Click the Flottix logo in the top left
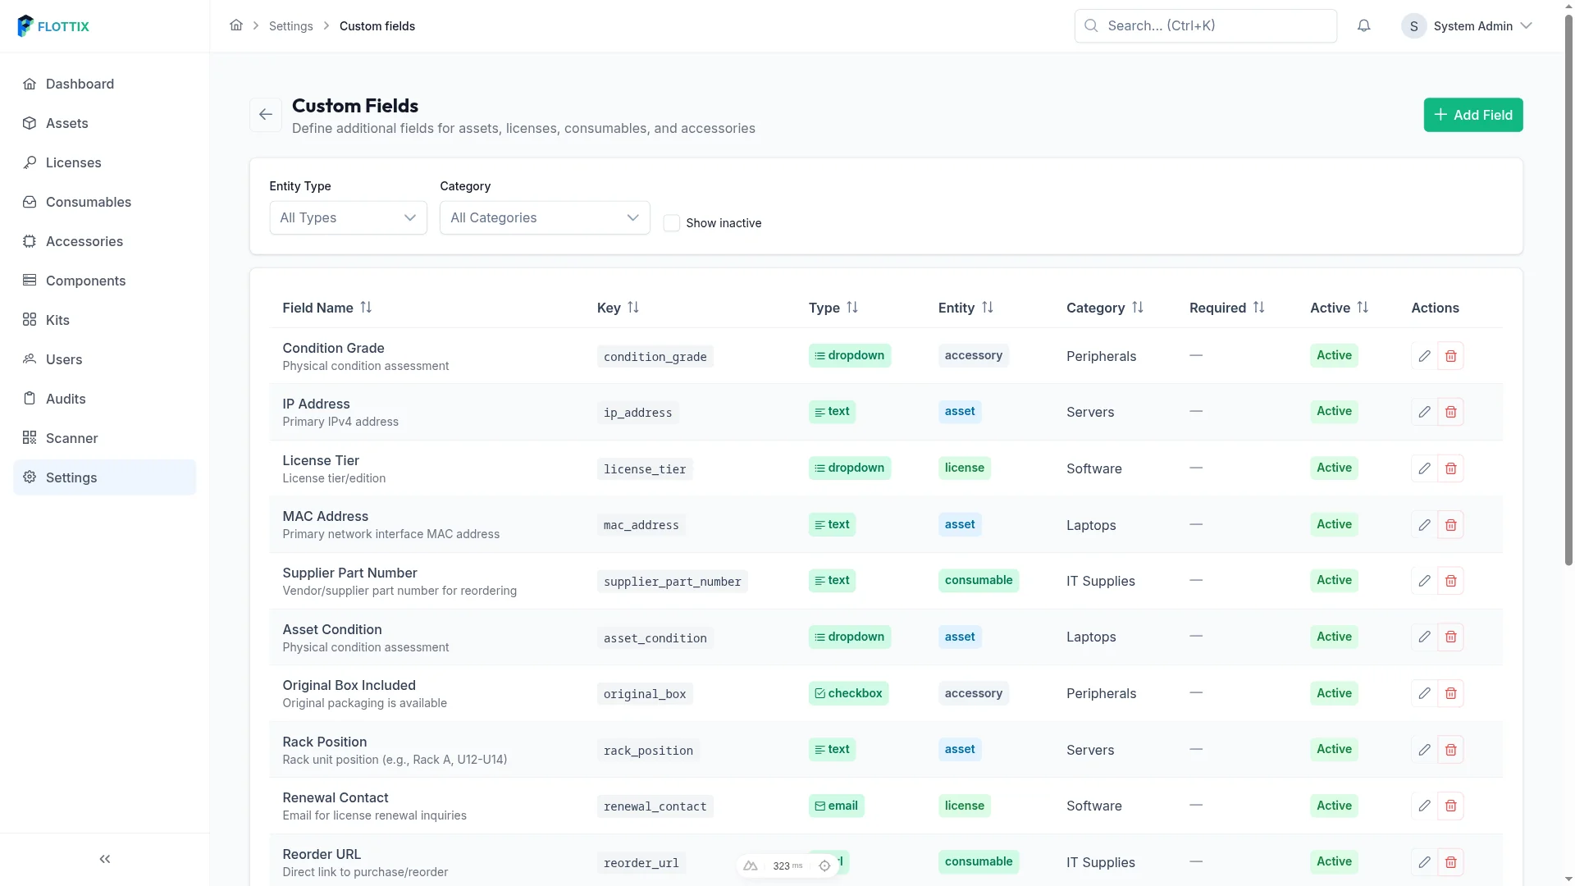Screen dimensions: 1575x886 click(x=52, y=25)
